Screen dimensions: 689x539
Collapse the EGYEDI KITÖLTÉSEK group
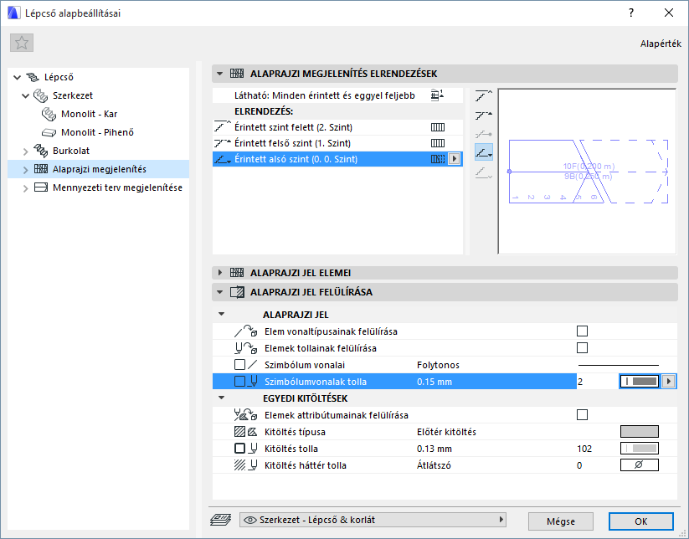222,398
